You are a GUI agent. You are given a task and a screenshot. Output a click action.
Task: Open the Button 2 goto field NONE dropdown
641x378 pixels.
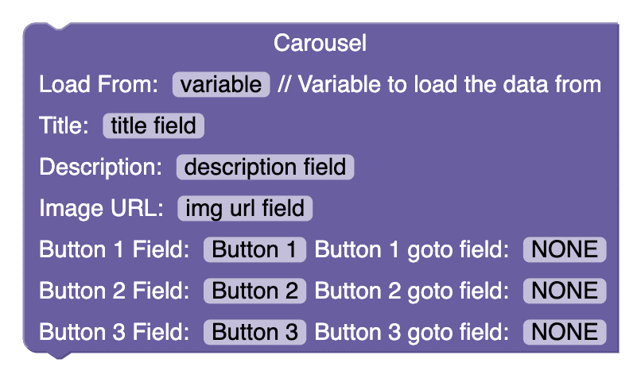[x=565, y=291]
